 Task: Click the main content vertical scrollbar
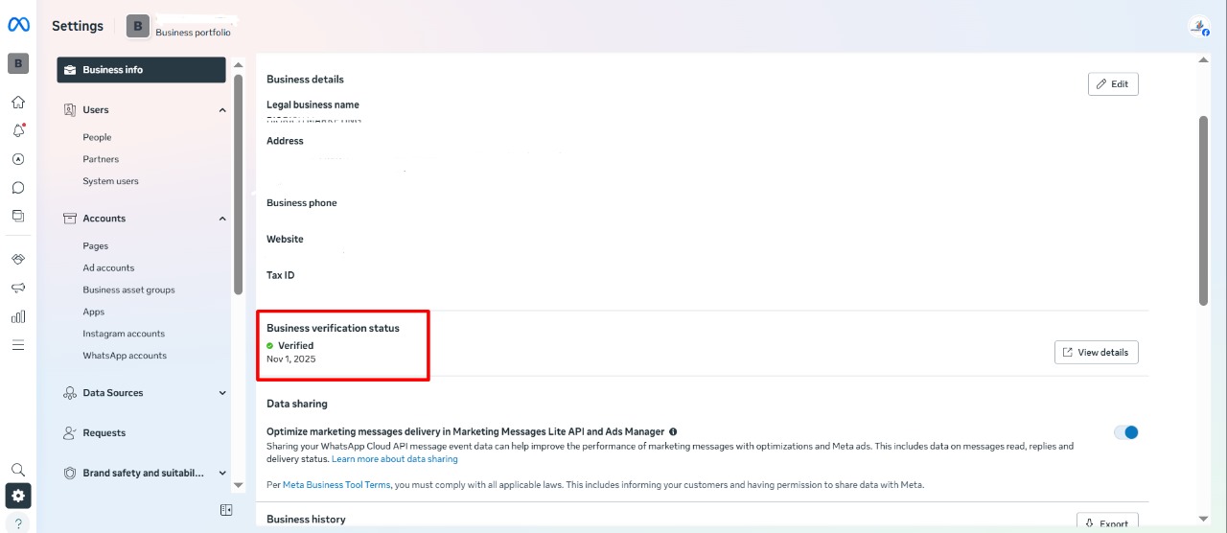click(x=1204, y=211)
